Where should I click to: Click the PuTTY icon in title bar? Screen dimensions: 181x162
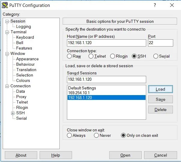point(5,5)
